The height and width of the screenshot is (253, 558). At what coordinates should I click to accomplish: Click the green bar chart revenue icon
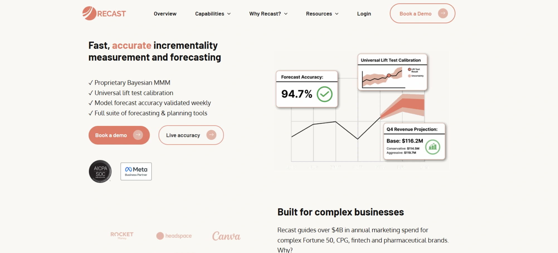point(433,147)
